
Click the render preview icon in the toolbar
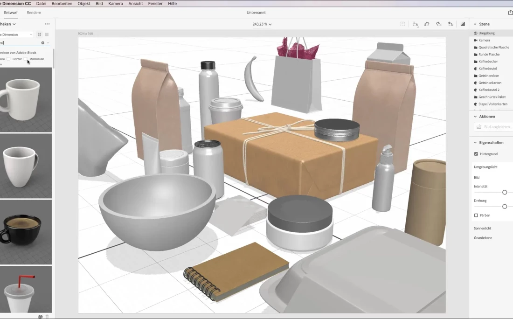463,24
